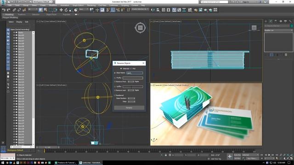Open the Object Paint ribbon tab

click(51, 15)
